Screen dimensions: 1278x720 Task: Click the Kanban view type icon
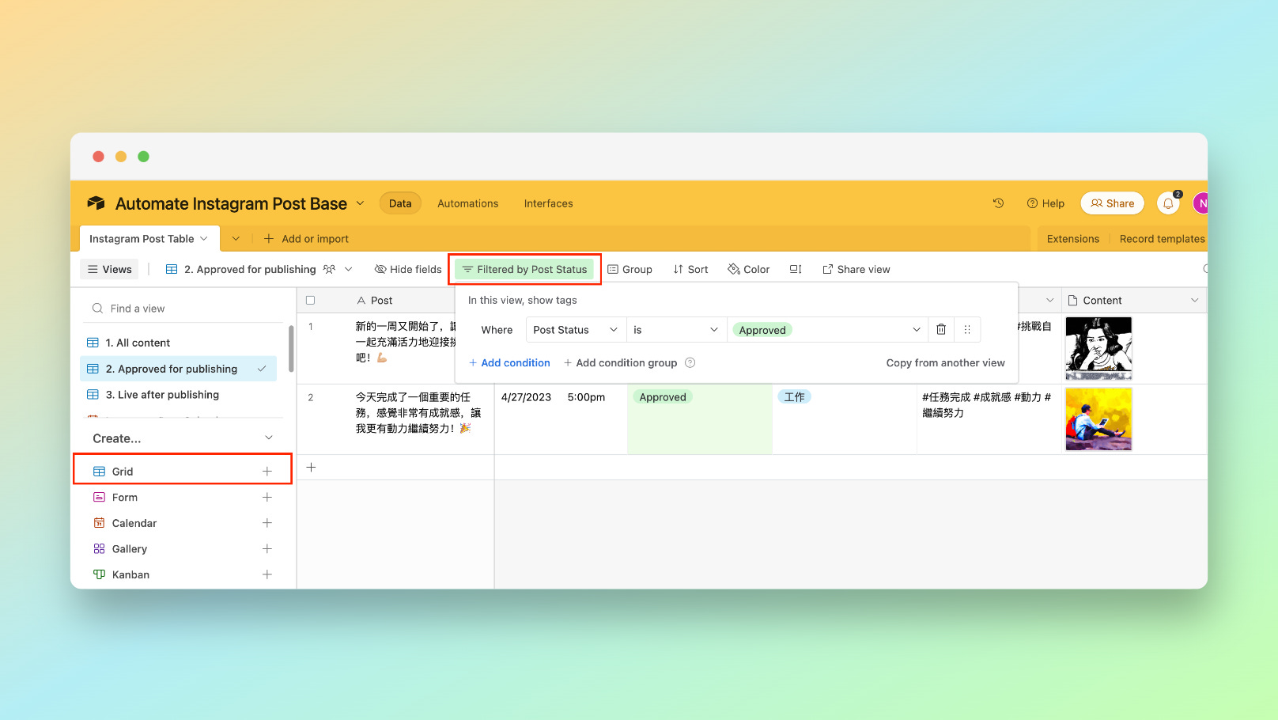[x=99, y=574]
